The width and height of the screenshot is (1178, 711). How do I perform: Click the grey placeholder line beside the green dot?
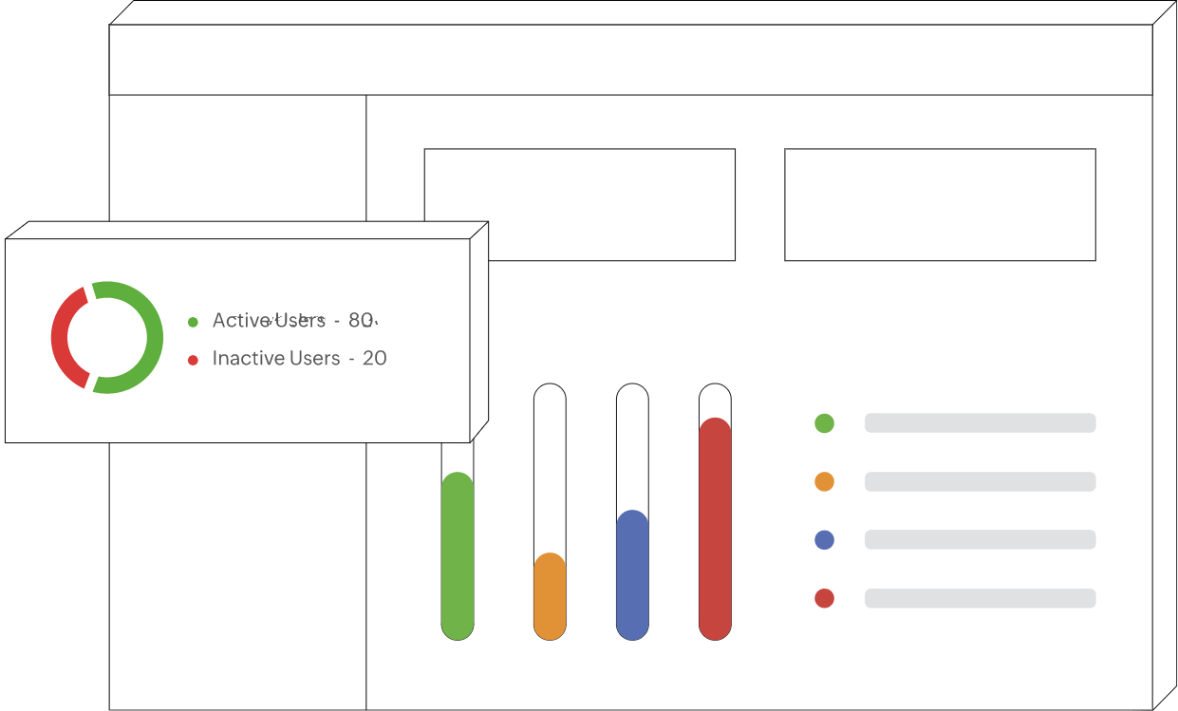coord(980,423)
